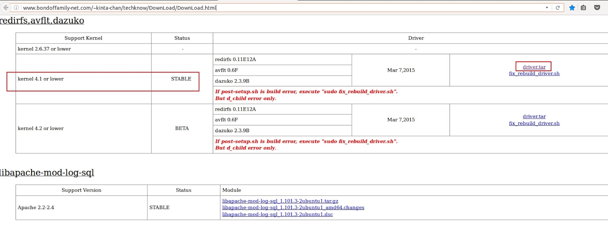Click the libapache-mod-log-sql heading
This screenshot has height=233, width=608.
click(47, 173)
